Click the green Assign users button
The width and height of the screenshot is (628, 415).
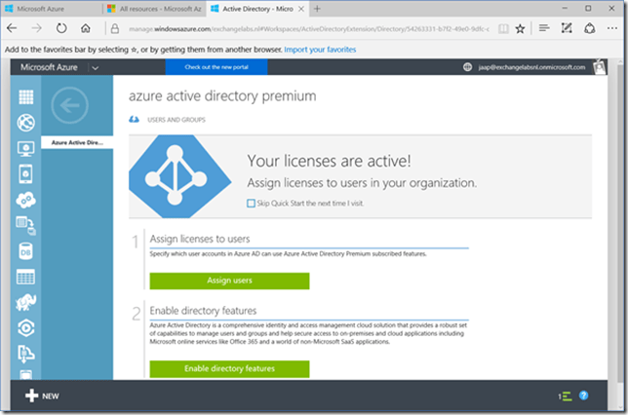click(x=229, y=281)
